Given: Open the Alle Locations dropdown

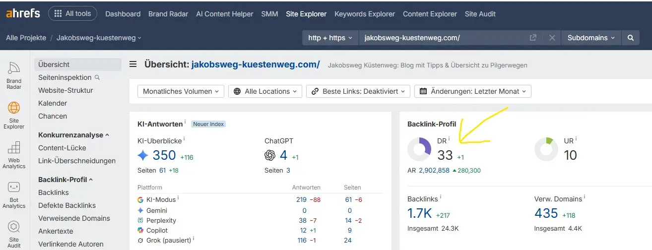Looking at the screenshot, I should point(265,91).
